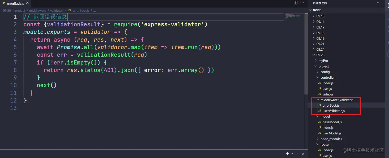The width and height of the screenshot is (389, 158).
Task: Expand the node_modules folder
Action: (x=331, y=139)
